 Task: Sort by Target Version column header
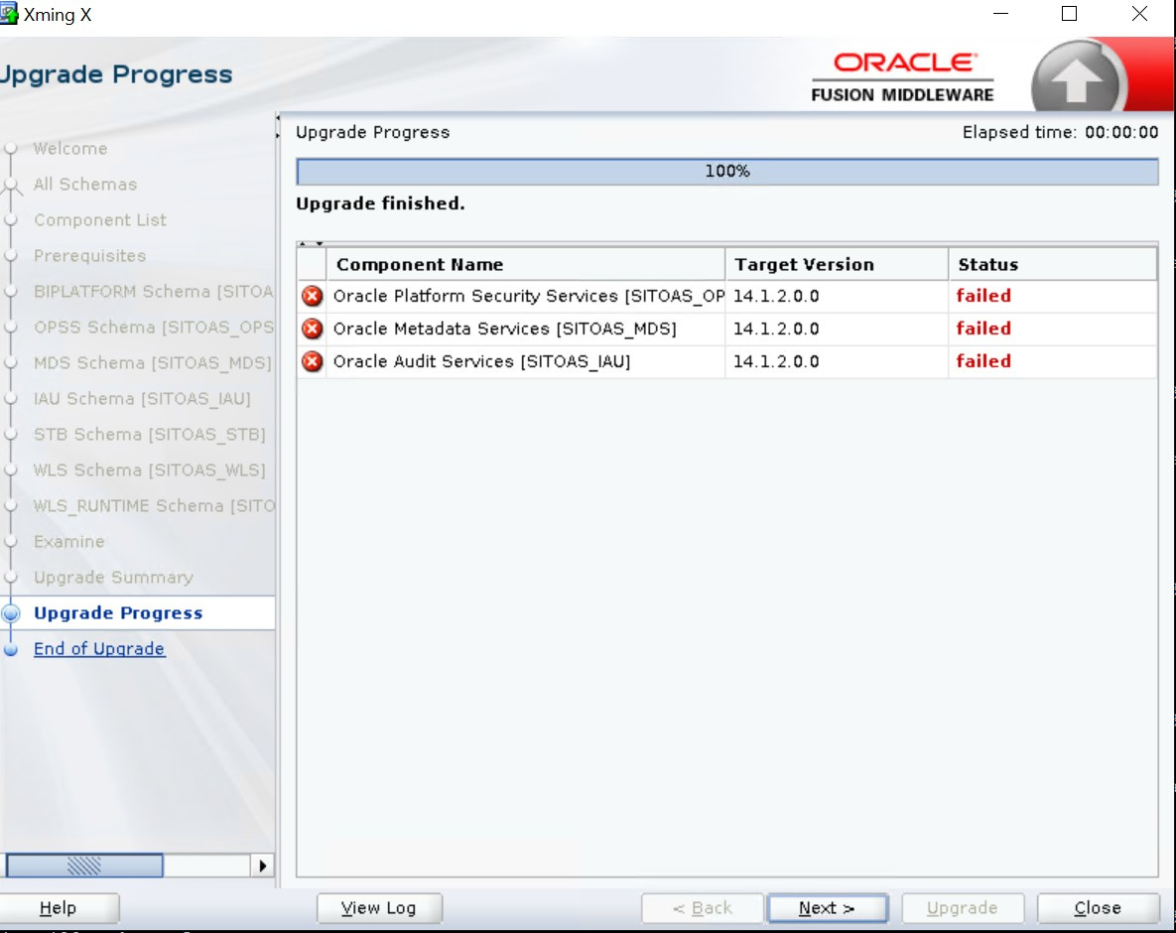tap(837, 265)
